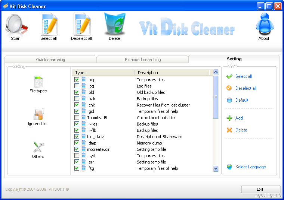The height and width of the screenshot is (200, 284).
Task: Click green checkmark icon beside Select all
Action: pos(229,76)
